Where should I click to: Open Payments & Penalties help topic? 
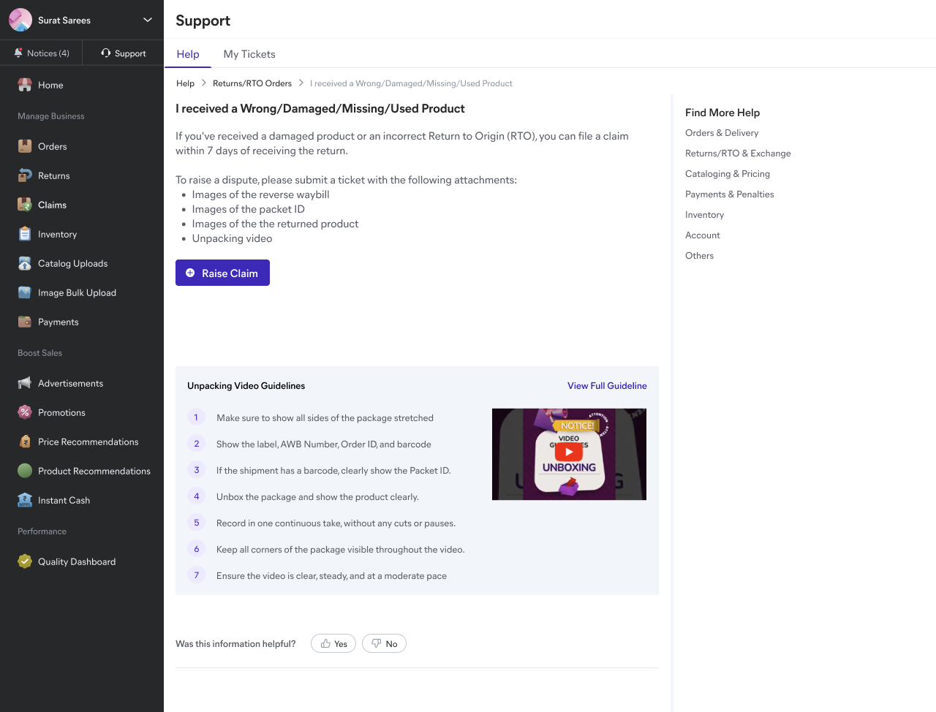729,194
